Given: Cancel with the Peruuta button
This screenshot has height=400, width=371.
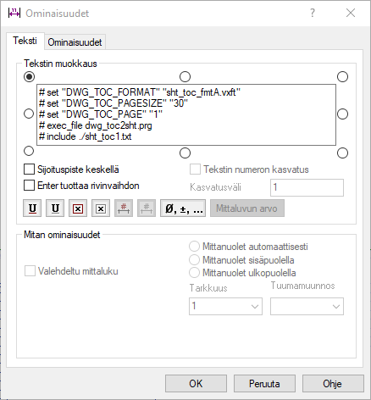Looking at the screenshot, I should 264,384.
